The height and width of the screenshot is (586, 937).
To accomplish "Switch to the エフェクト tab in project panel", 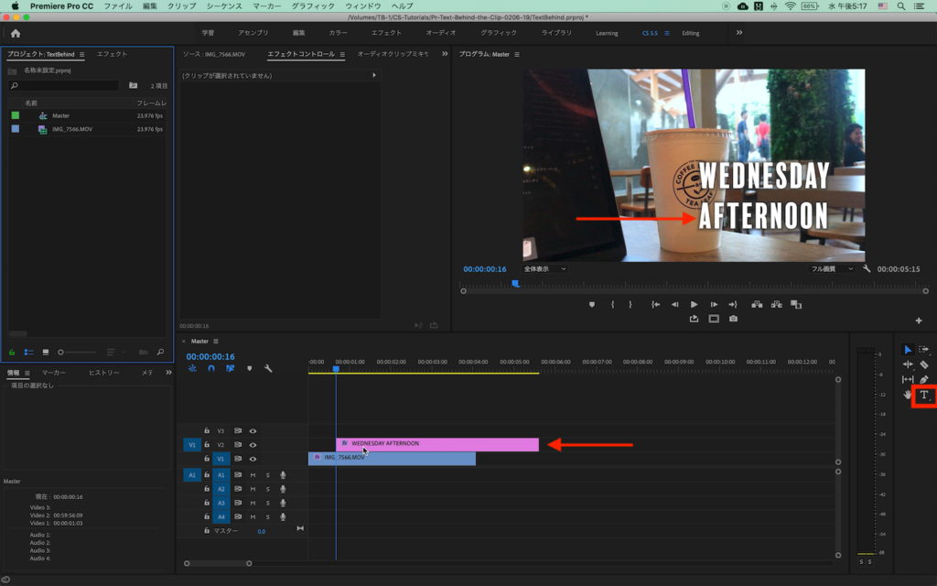I will 112,54.
